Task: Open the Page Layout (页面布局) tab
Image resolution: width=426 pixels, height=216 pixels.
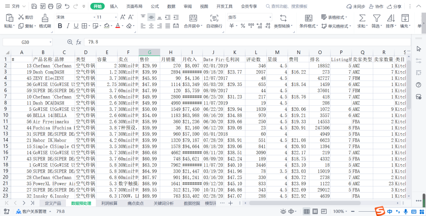Action: click(134, 6)
